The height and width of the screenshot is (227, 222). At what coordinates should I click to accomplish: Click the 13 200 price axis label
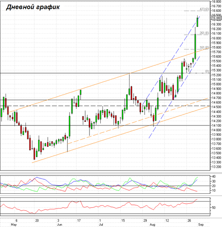point(216,167)
